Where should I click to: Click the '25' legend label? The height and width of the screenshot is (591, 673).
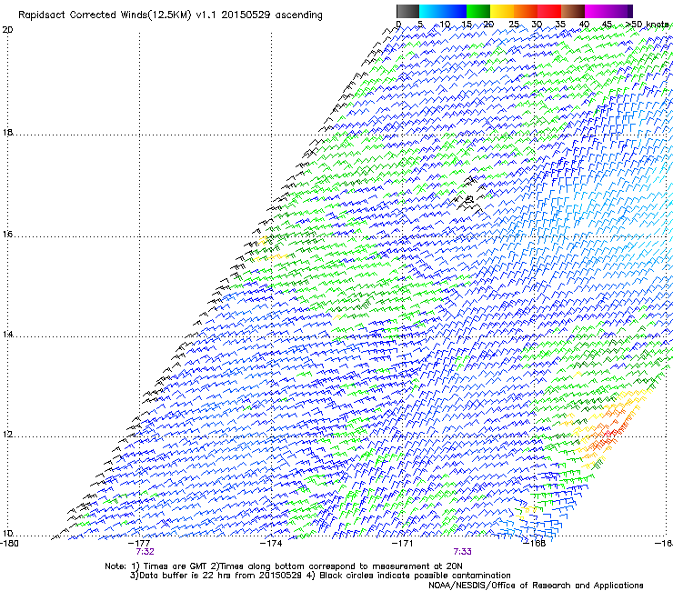point(514,25)
